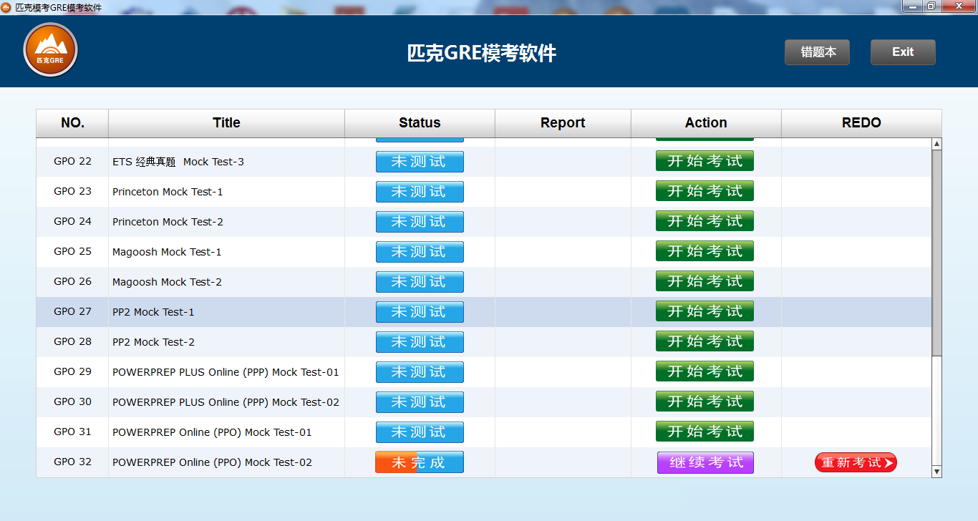978x521 pixels.
Task: Click the Title column header
Action: [227, 123]
